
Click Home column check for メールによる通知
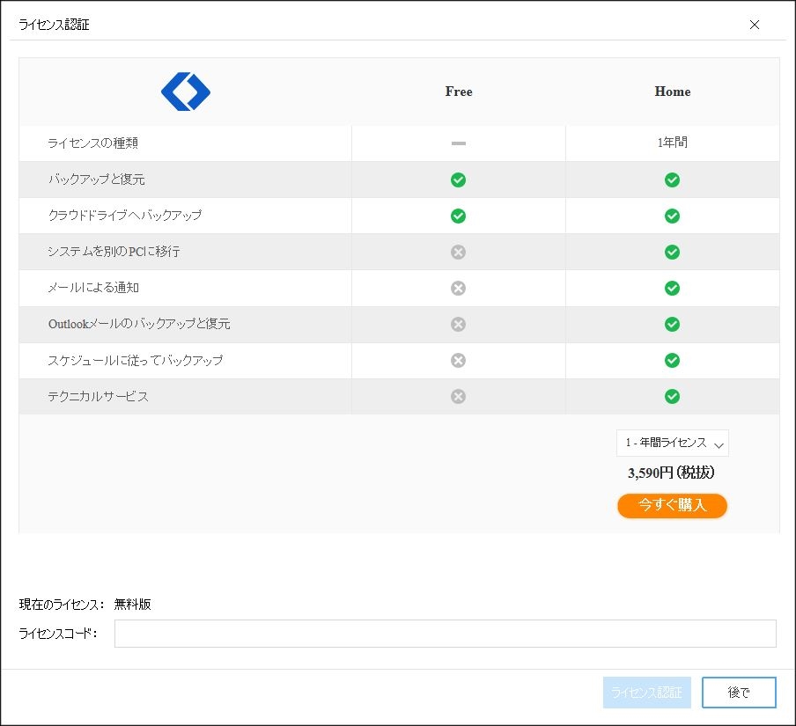pos(672,288)
